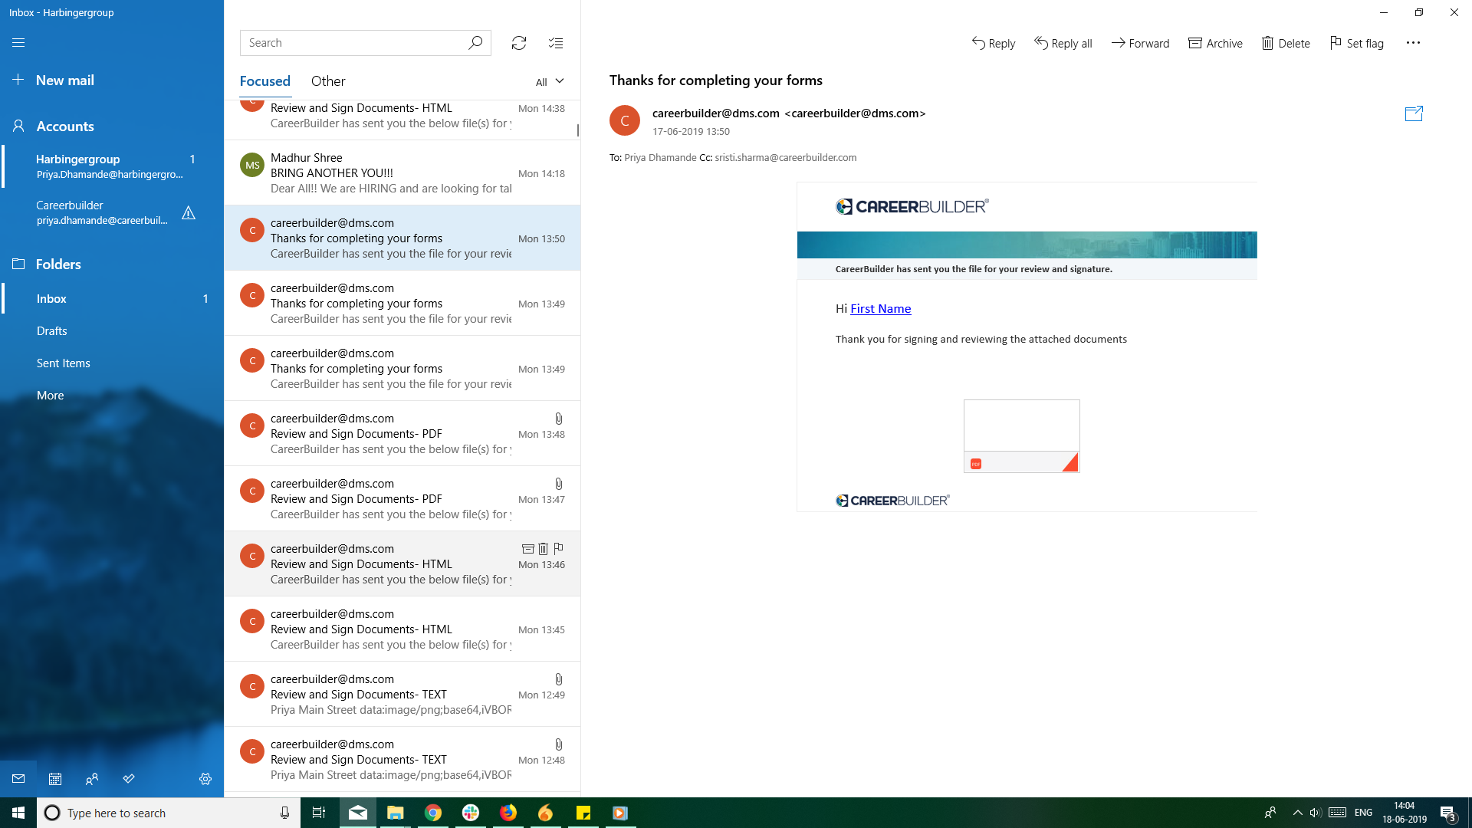
Task: Open the hamburger navigation menu
Action: point(18,43)
